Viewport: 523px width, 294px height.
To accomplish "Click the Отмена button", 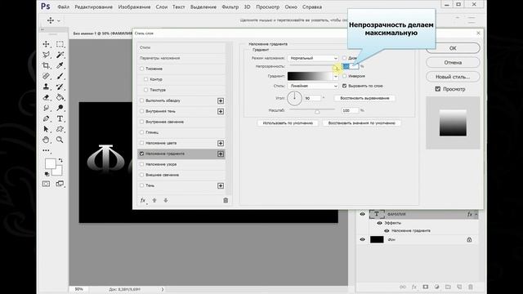I will (x=453, y=62).
